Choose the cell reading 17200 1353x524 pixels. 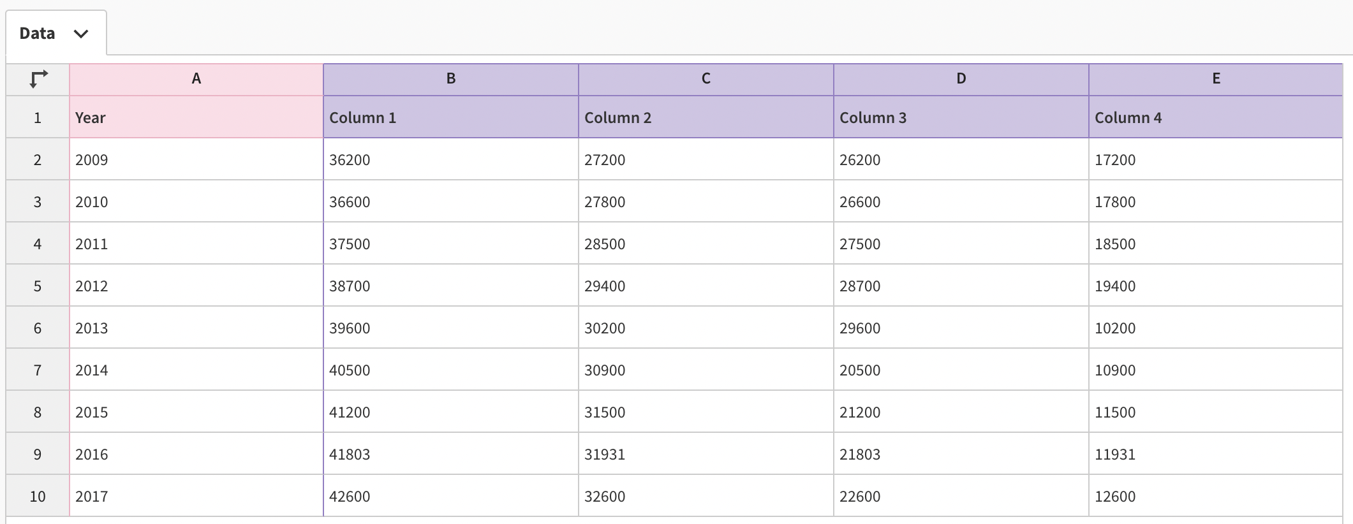pos(1216,159)
